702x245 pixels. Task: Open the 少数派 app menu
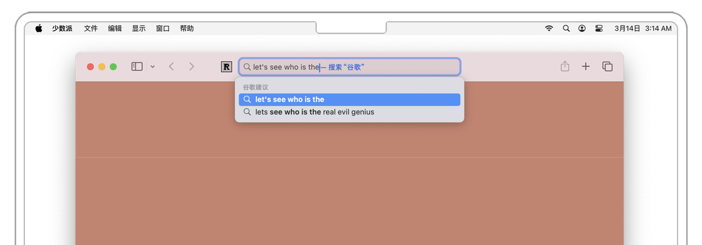tap(62, 29)
